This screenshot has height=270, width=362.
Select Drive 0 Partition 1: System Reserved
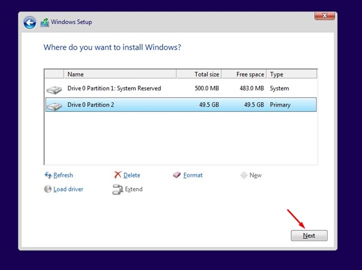pos(181,89)
